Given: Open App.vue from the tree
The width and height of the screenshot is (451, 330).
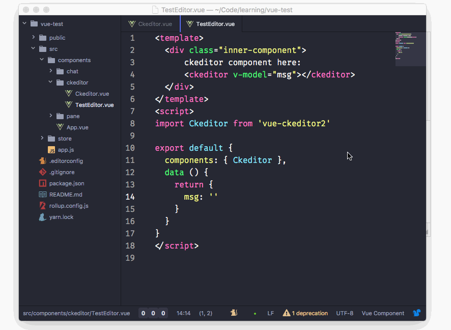Looking at the screenshot, I should 77,127.
